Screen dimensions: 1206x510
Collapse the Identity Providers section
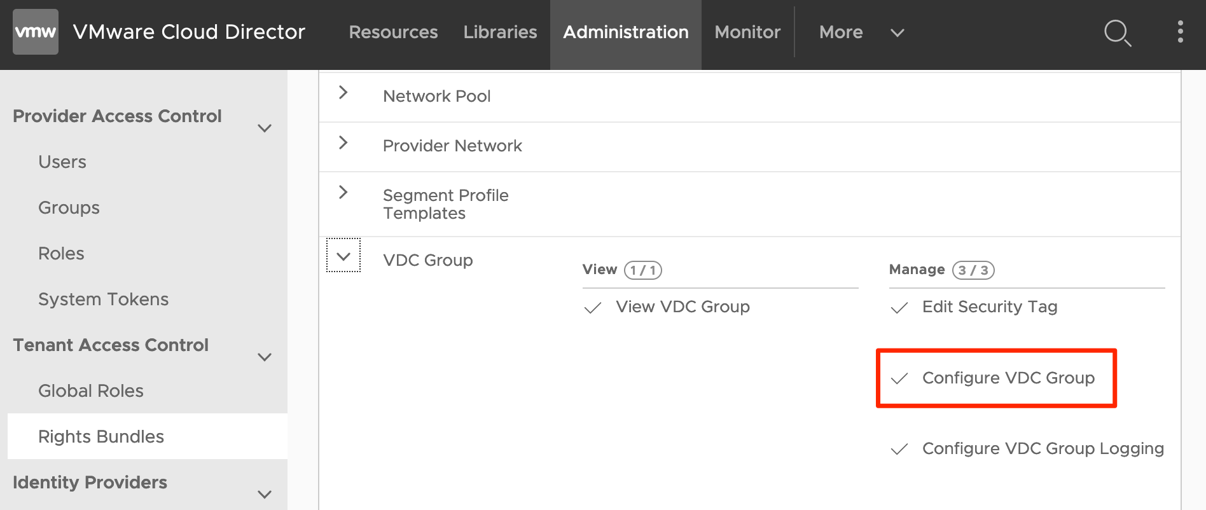(x=265, y=494)
